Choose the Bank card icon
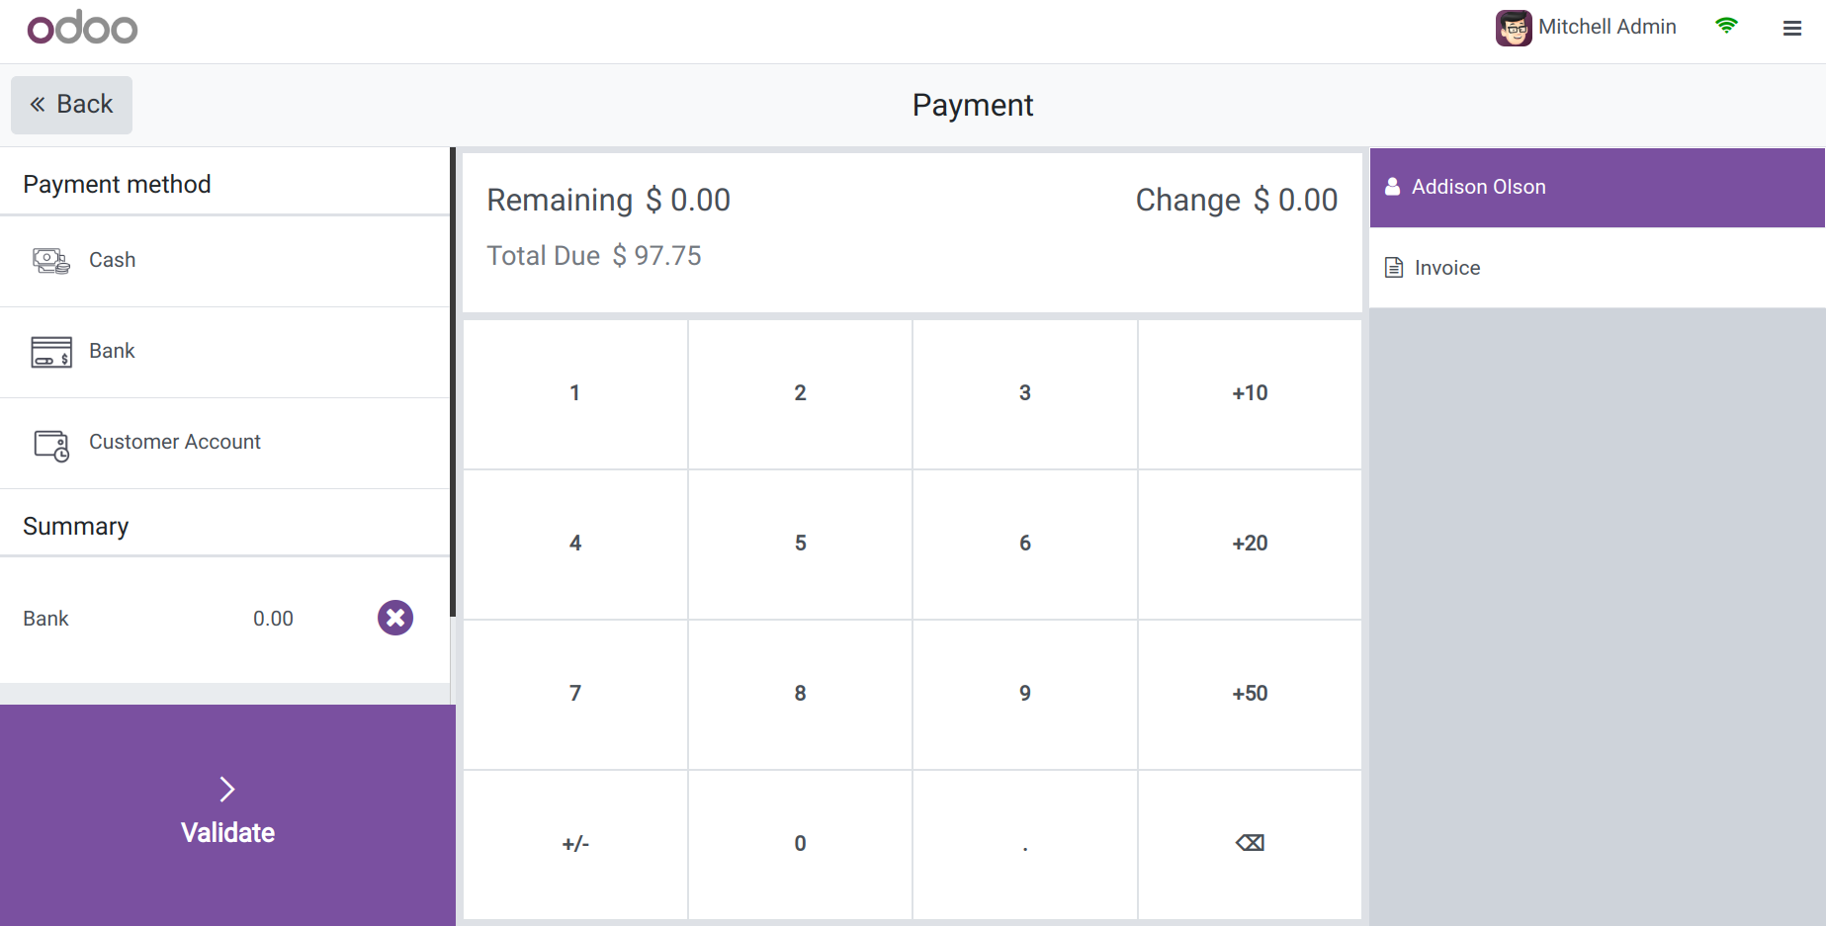Image resolution: width=1826 pixels, height=926 pixels. (x=51, y=352)
